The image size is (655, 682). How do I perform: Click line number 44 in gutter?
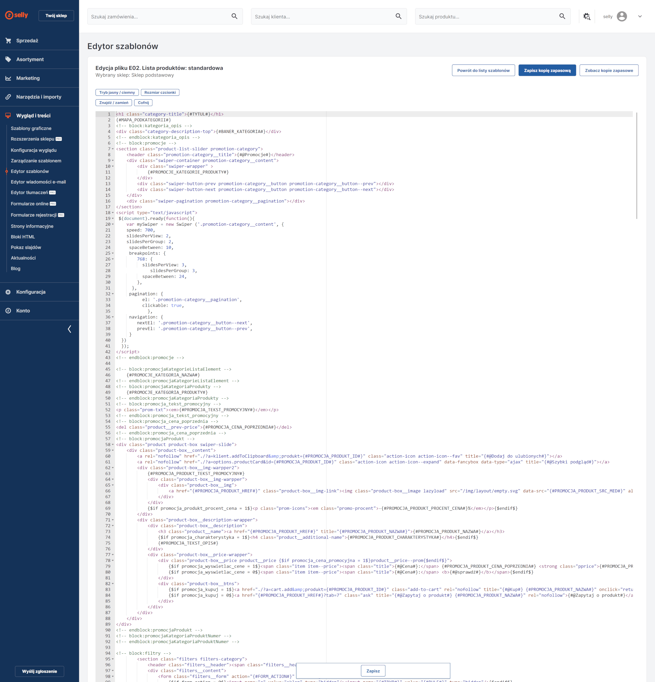click(108, 363)
